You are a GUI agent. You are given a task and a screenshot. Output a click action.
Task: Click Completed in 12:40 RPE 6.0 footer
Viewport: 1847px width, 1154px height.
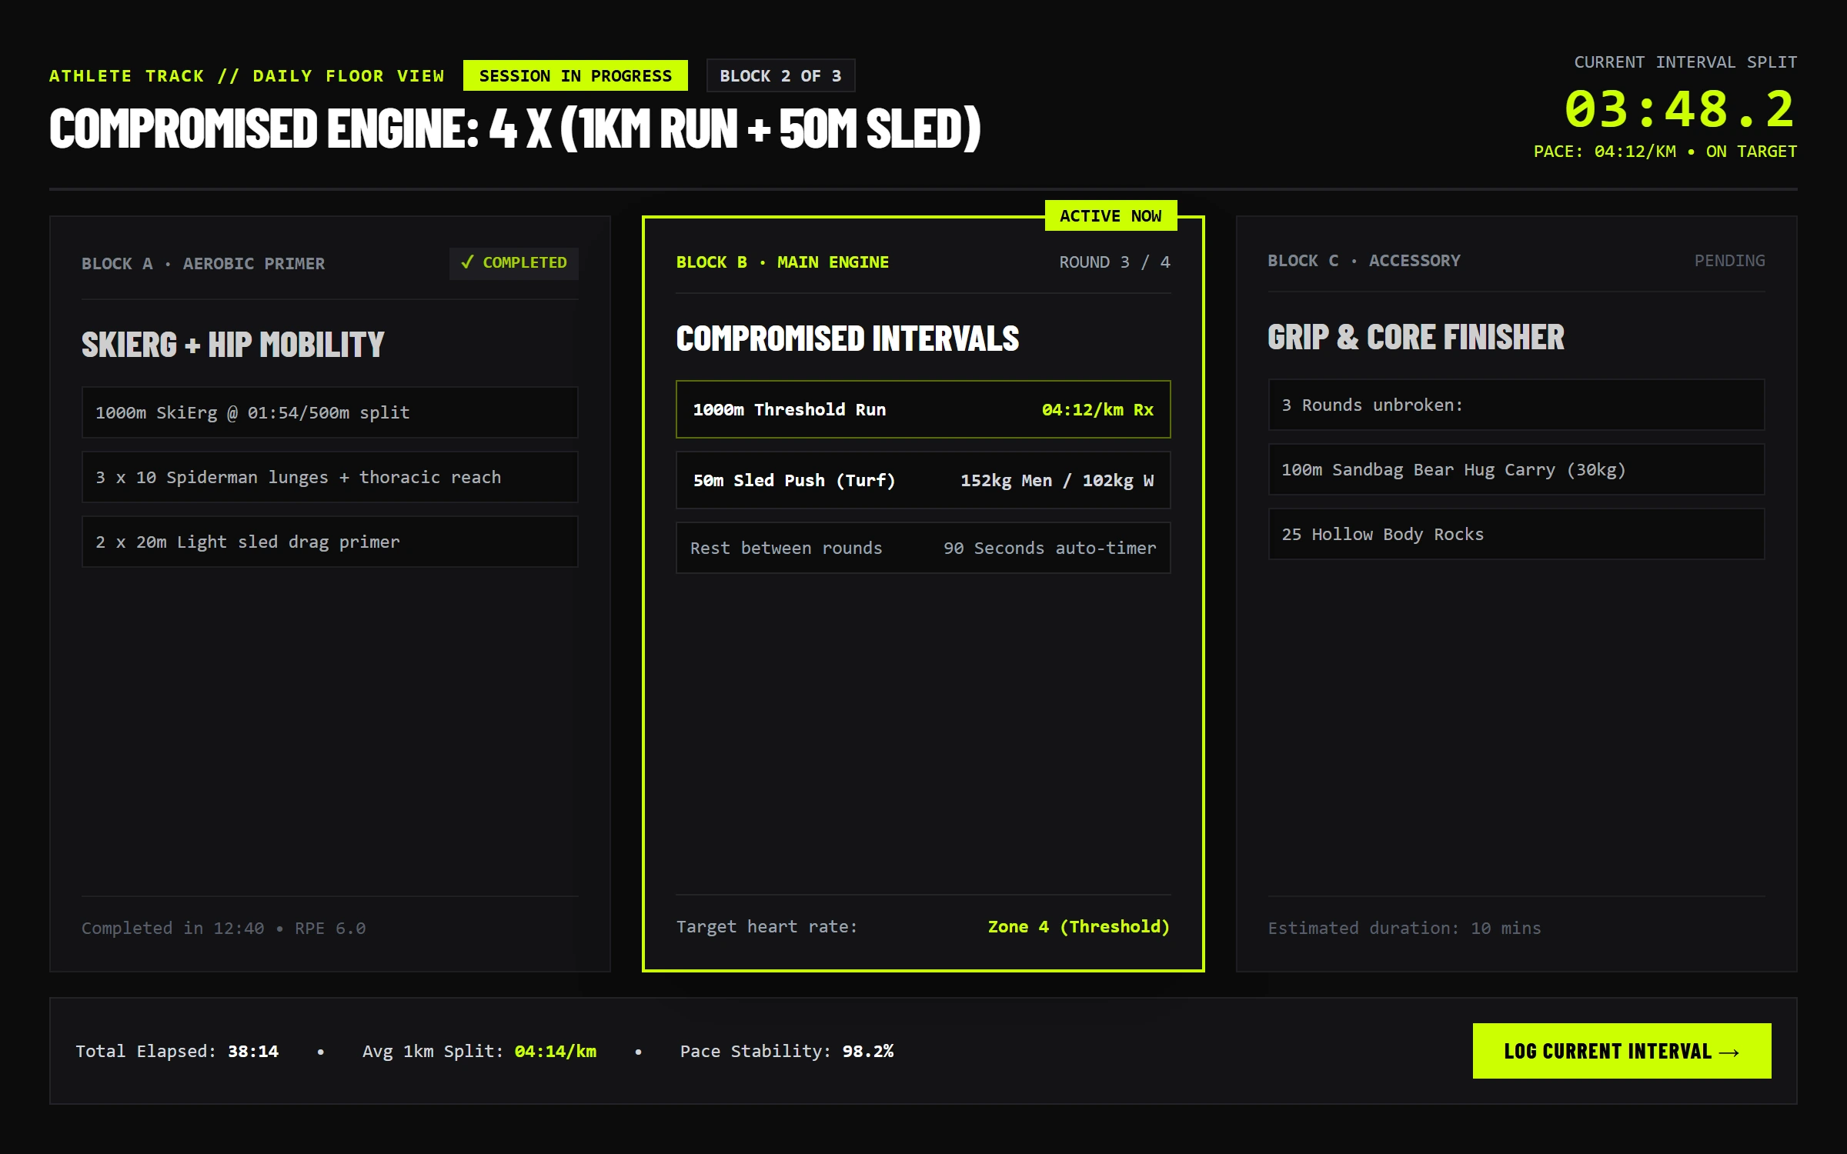point(223,928)
